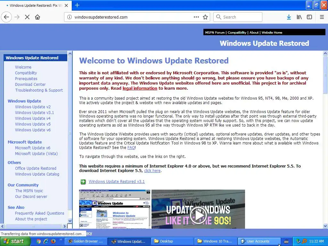Launch Internet Explorer from quick launch
The image size is (328, 246).
[x=46, y=241]
